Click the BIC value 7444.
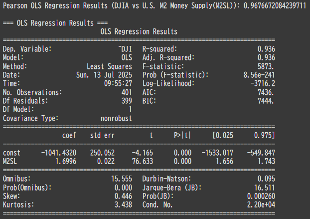310x219 pixels. tap(266, 101)
